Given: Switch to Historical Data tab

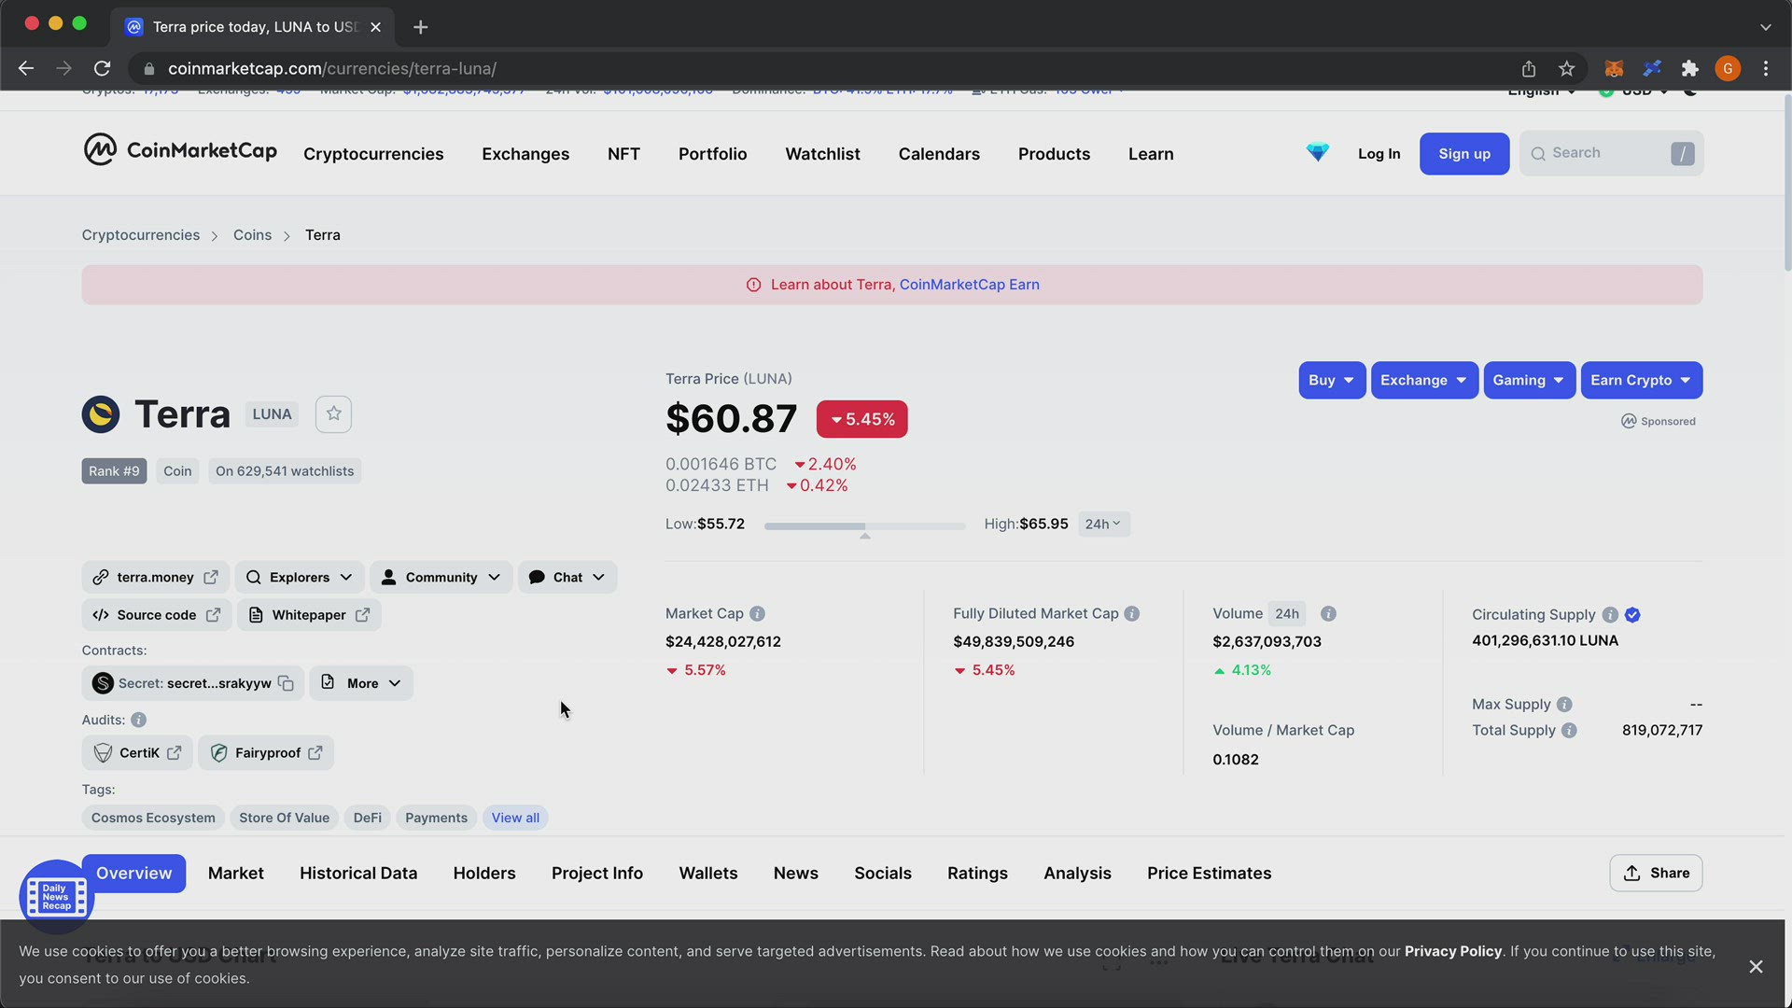Looking at the screenshot, I should tap(358, 874).
